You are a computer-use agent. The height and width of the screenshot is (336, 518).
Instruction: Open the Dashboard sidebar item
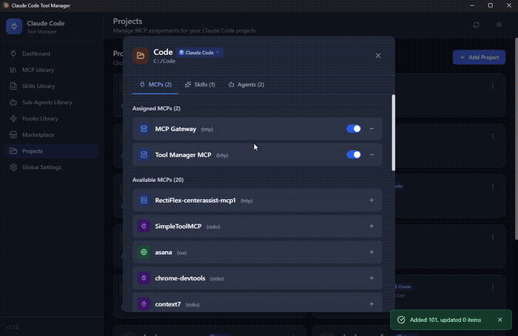tap(51, 53)
